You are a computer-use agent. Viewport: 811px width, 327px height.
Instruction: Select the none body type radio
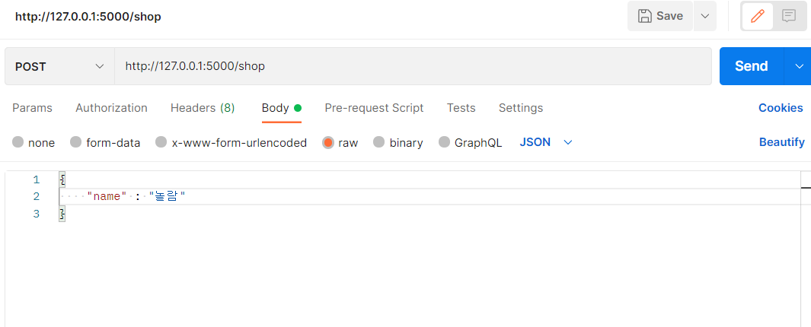[18, 142]
